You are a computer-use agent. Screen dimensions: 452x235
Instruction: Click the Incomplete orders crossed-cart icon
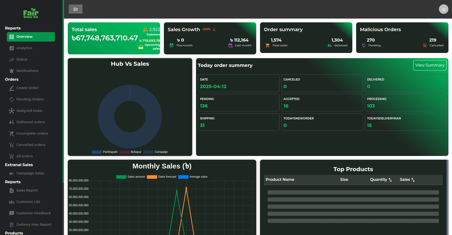(x=12, y=134)
